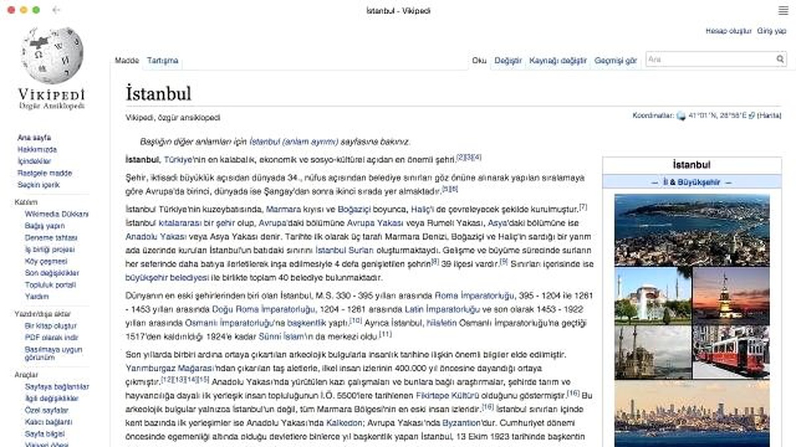This screenshot has height=447, width=796.
Task: Open the Değiştir tab
Action: coord(508,60)
